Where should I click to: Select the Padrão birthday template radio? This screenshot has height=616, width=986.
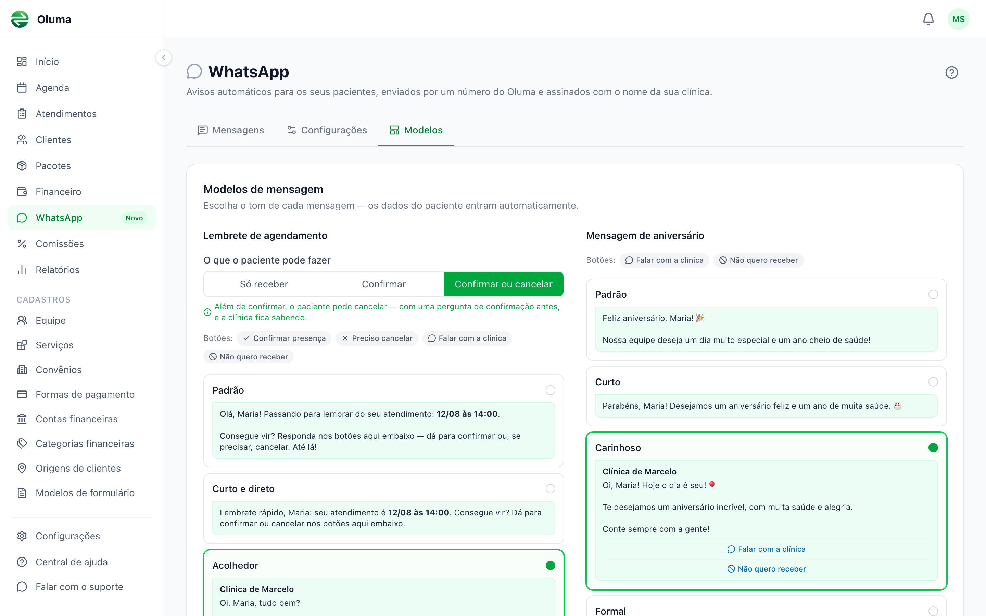point(933,295)
